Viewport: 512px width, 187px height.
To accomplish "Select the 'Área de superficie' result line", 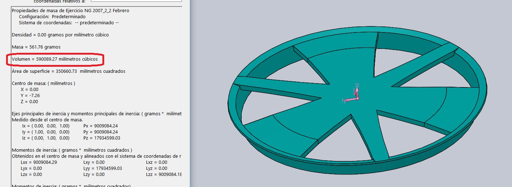I will [68, 71].
